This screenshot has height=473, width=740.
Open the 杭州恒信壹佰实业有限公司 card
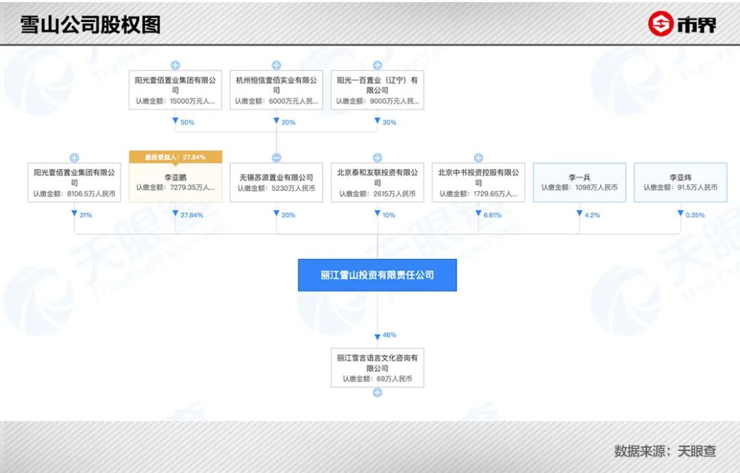pyautogui.click(x=276, y=90)
